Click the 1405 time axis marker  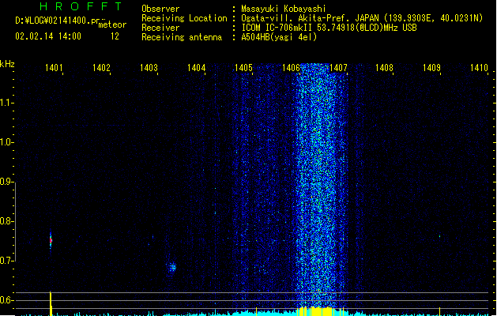point(243,68)
